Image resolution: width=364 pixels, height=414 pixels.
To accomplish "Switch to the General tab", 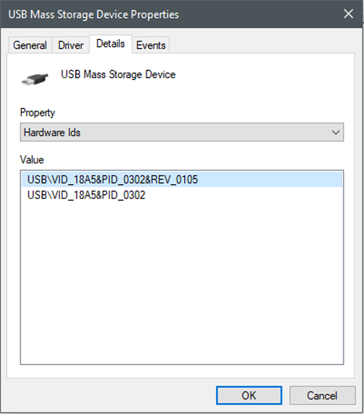I will tap(30, 45).
